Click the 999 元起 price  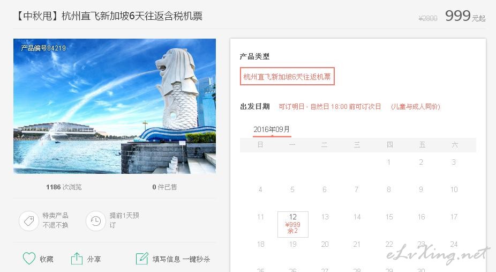click(465, 16)
